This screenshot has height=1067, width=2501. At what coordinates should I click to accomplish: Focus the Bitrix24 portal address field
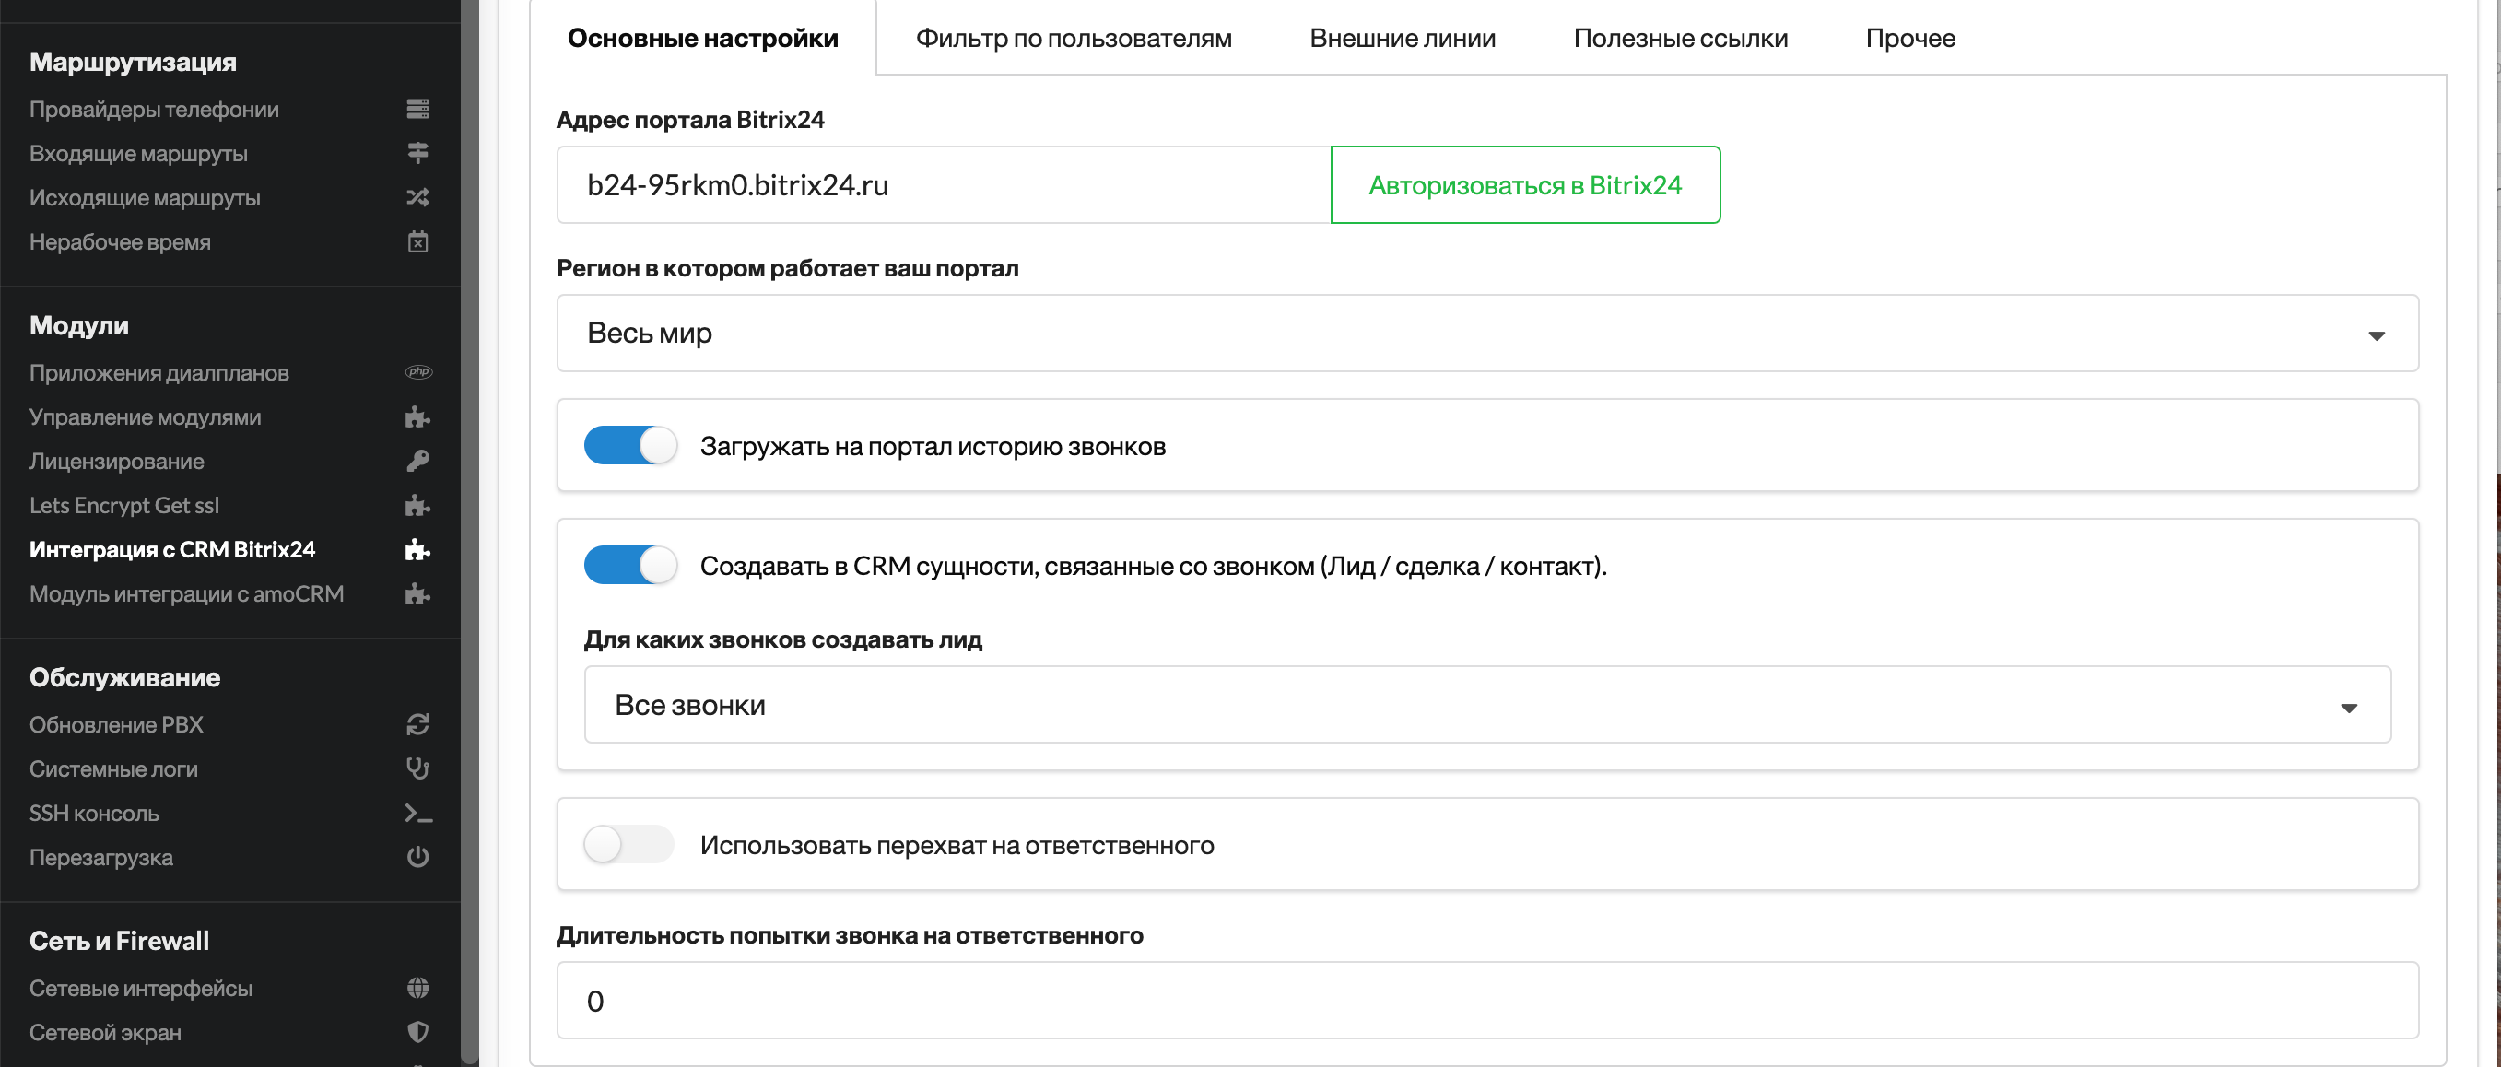tap(944, 184)
